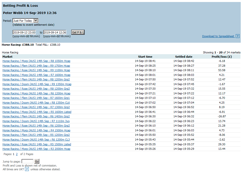Click the Get P & L button
This screenshot has width=243, height=175.
78,32
